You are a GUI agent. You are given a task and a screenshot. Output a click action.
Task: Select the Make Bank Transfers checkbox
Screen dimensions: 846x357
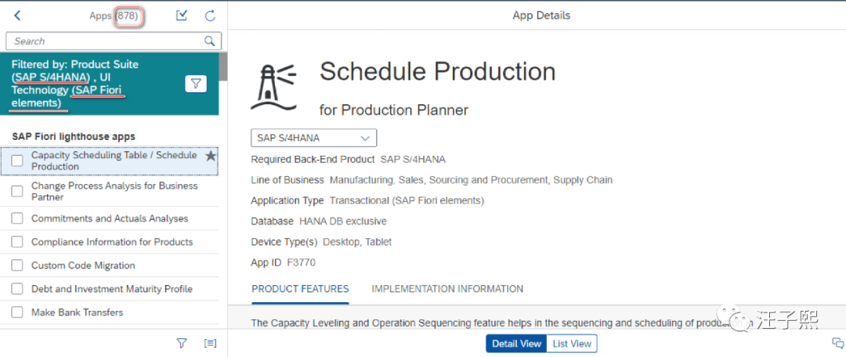click(x=17, y=312)
